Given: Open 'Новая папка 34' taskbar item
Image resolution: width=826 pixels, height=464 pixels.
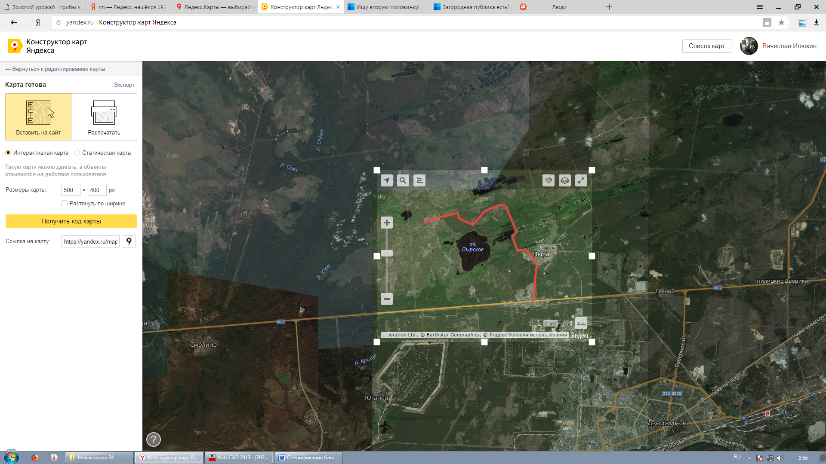Looking at the screenshot, I should coord(99,458).
